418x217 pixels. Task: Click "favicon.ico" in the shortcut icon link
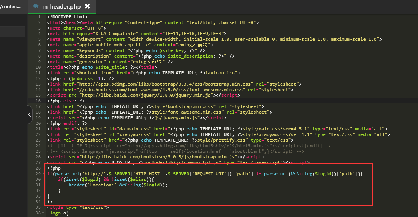point(220,73)
